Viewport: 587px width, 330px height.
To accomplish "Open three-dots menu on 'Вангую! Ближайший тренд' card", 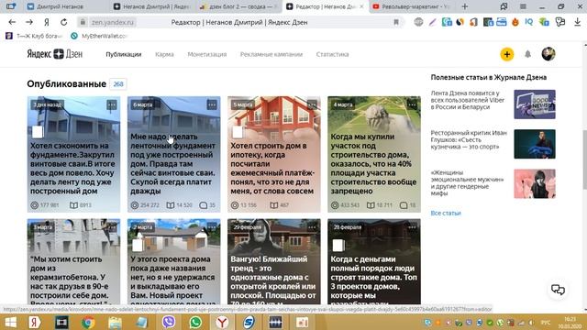I will (312, 227).
